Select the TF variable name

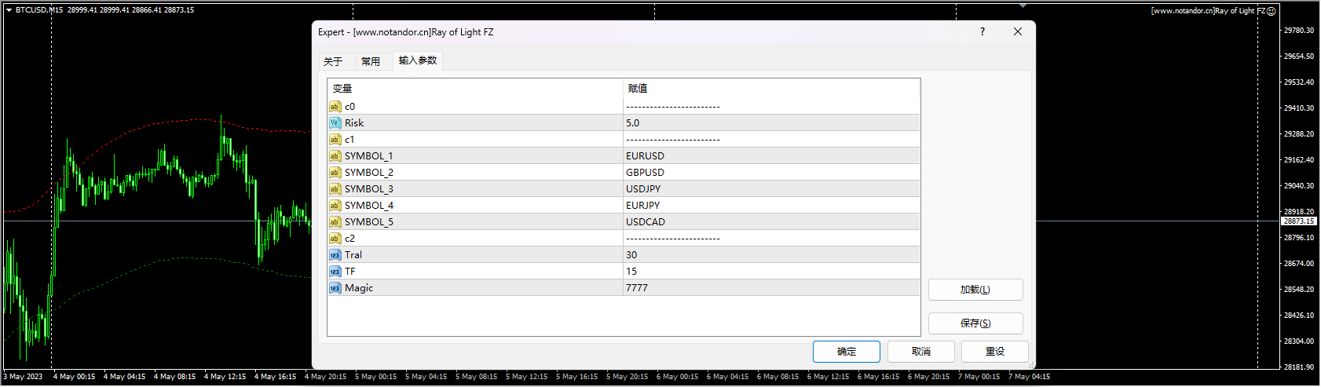[x=350, y=272]
